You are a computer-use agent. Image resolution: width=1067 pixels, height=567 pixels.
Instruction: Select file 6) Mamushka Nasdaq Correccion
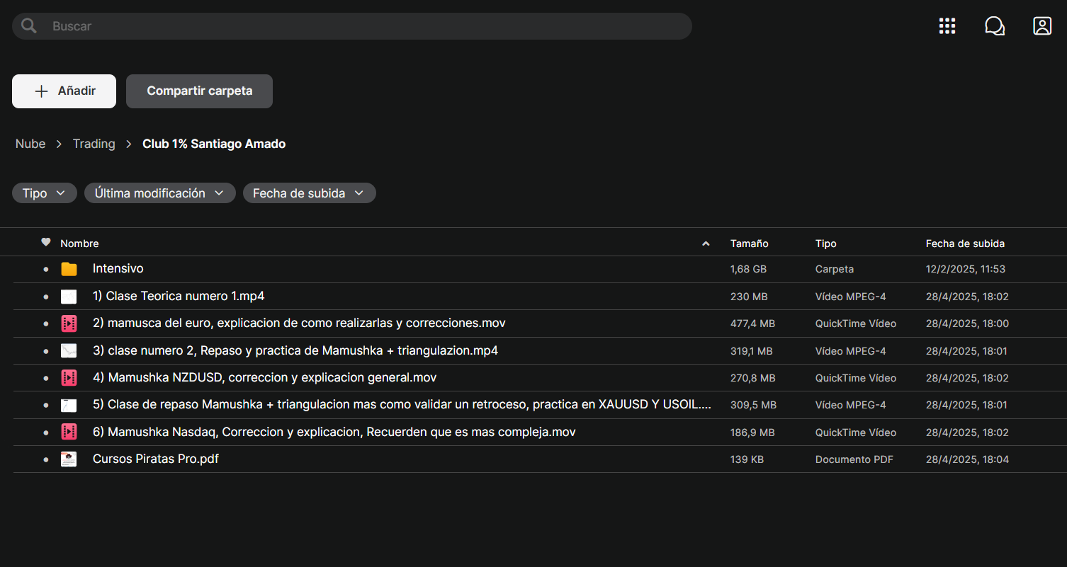pos(334,432)
